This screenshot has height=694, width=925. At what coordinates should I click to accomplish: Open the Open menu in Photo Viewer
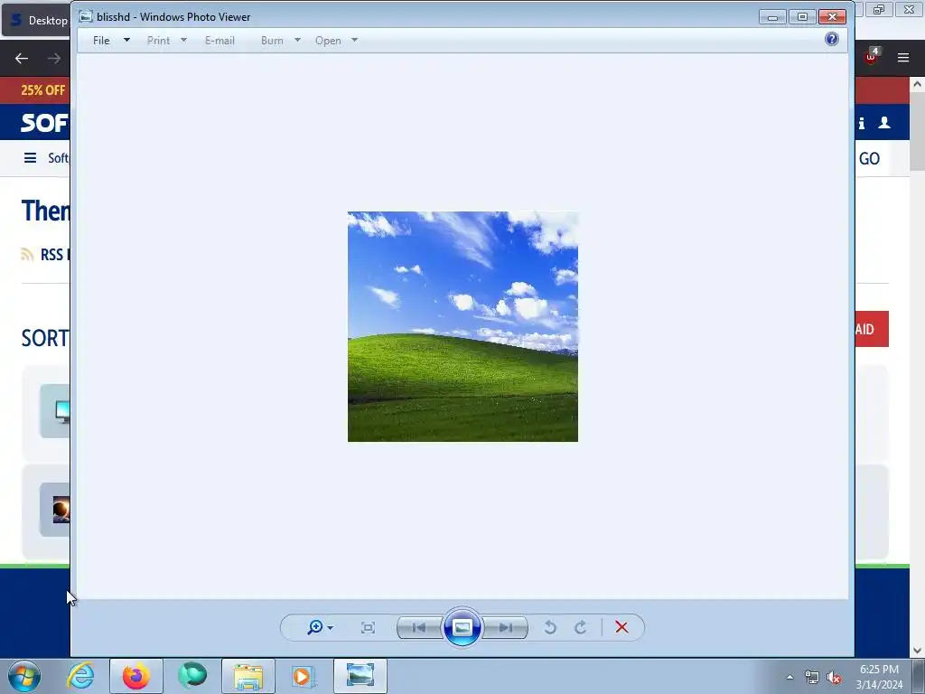(328, 40)
